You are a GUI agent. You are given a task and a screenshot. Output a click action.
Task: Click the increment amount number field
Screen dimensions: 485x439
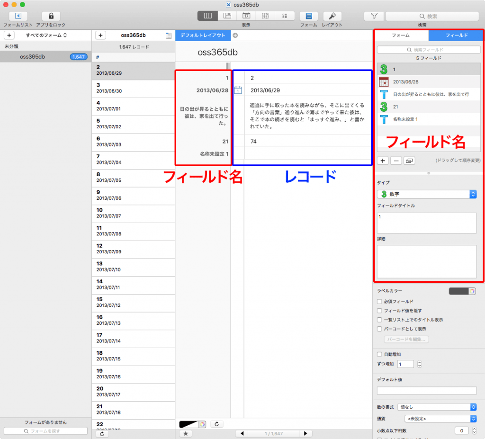point(405,364)
